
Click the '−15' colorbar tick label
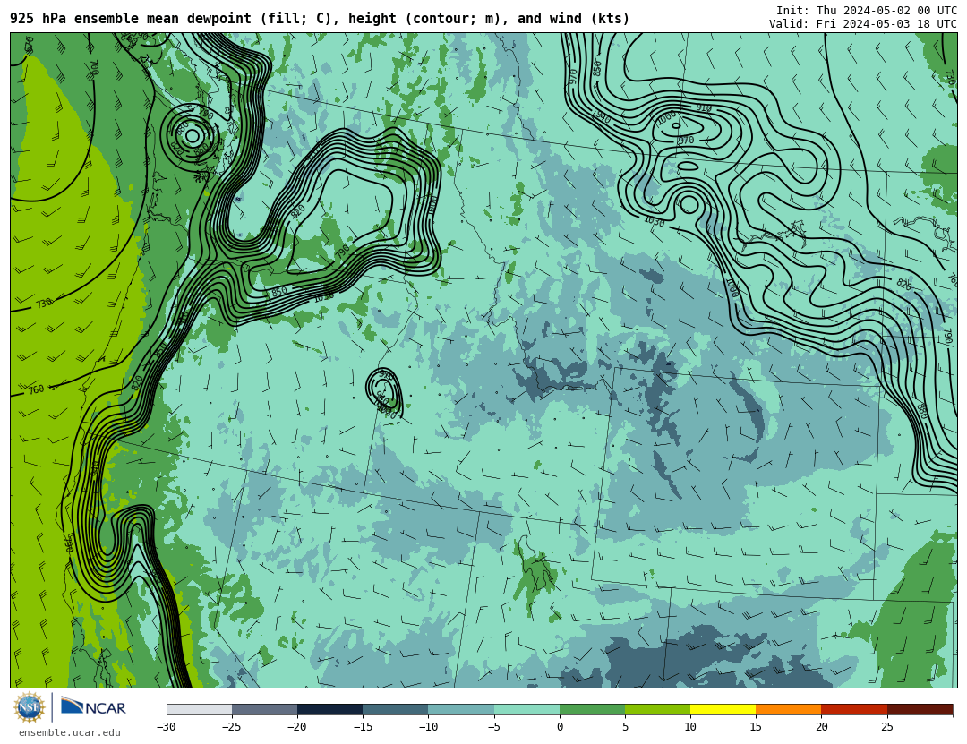[362, 727]
